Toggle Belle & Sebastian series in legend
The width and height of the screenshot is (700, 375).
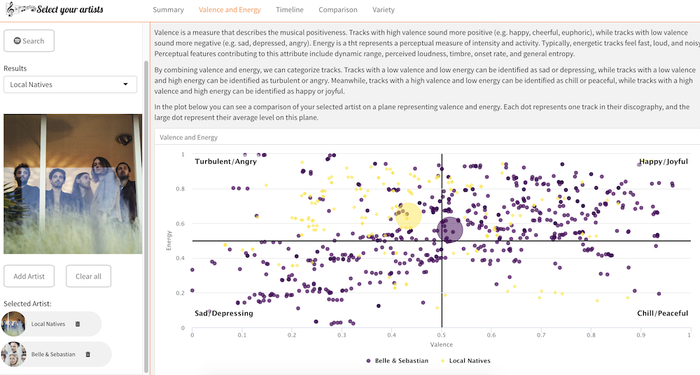point(397,361)
